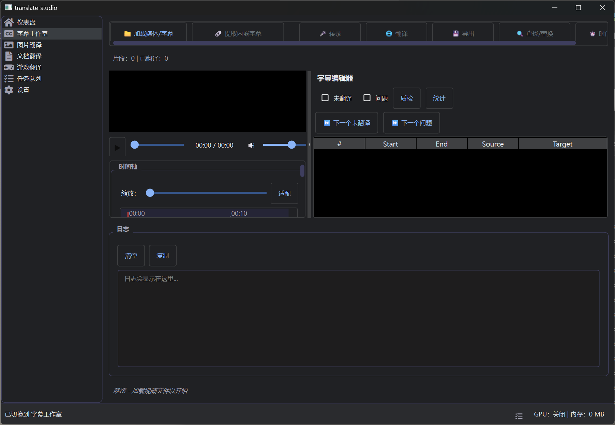
Task: Open 设置 gear icon in sidebar
Action: pyautogui.click(x=9, y=90)
